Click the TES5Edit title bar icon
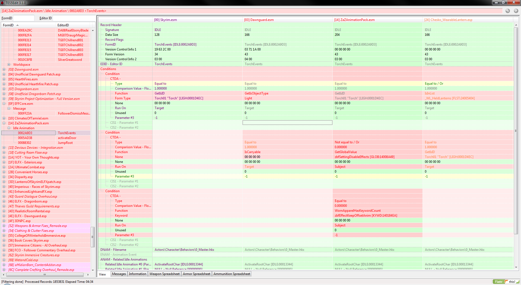Viewport: 521px width, 285px height. pyautogui.click(x=2, y=3)
